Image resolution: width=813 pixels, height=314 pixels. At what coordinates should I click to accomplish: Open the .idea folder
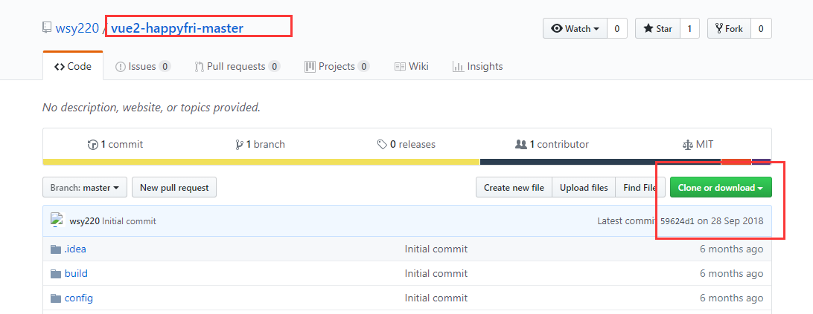(75, 249)
